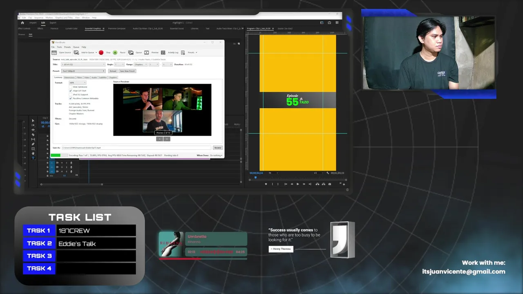Switch to HandBrake Filters tab
Image resolution: width=523 pixels, height=294 pixels.
click(79, 78)
